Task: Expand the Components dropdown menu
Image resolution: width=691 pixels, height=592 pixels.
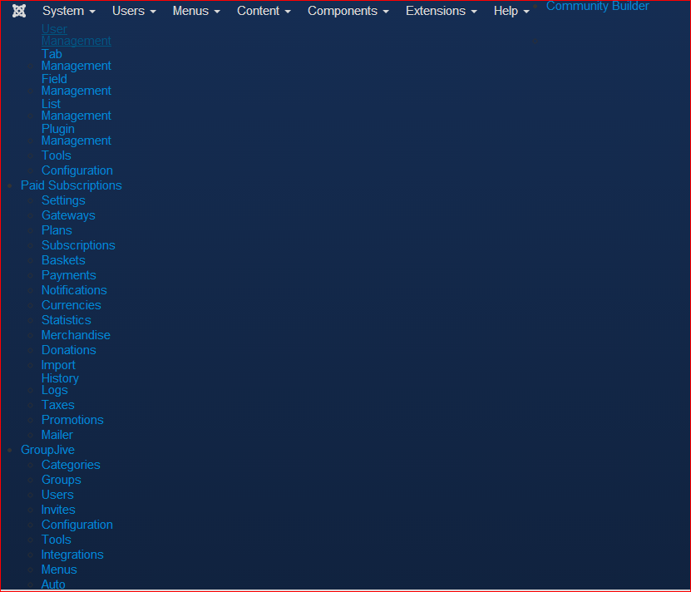Action: click(x=348, y=11)
